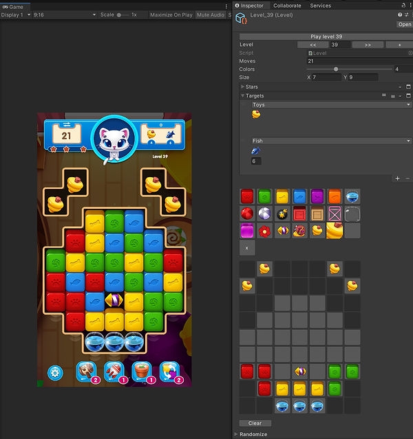Pick the black bomb tile in the palette
The image size is (413, 439).
pos(282,214)
